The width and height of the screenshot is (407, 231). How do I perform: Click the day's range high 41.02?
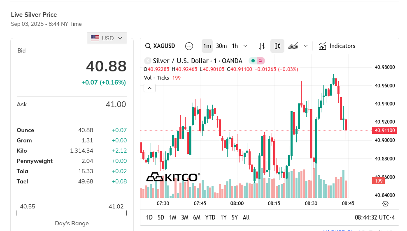point(116,206)
